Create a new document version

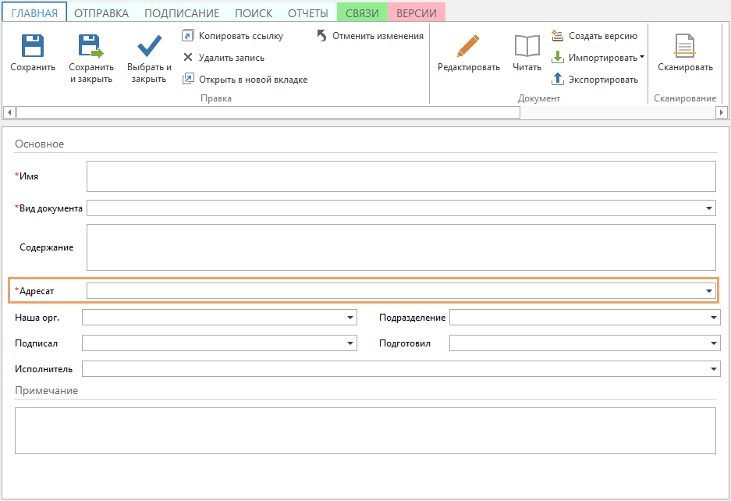(557, 36)
